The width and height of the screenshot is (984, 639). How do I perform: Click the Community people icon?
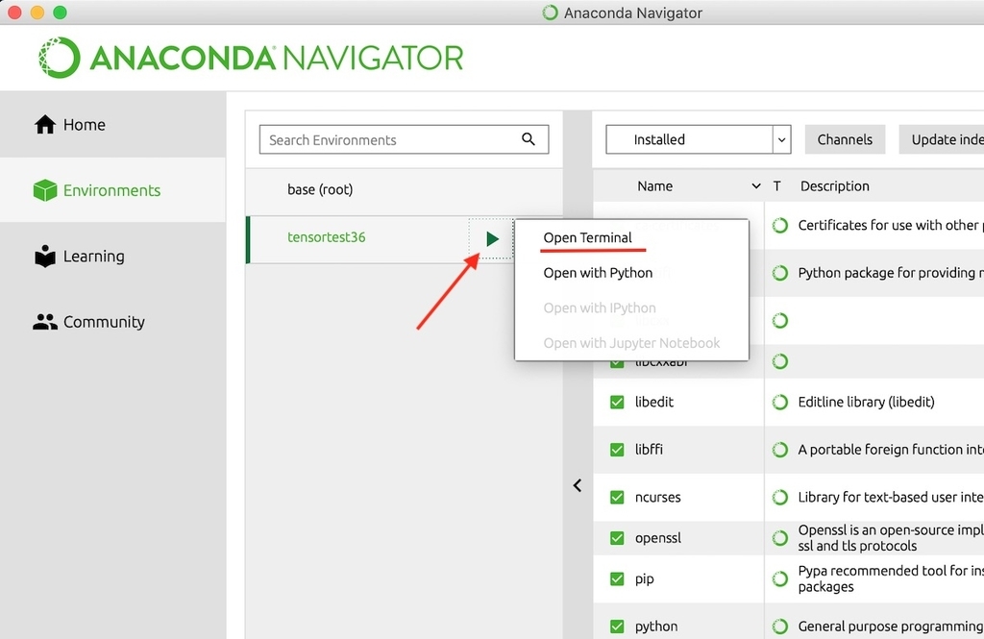(45, 322)
